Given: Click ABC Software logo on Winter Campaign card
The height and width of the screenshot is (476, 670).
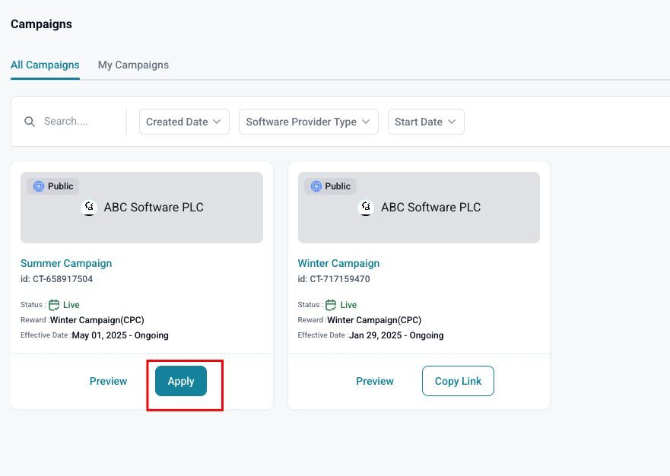Looking at the screenshot, I should point(367,208).
